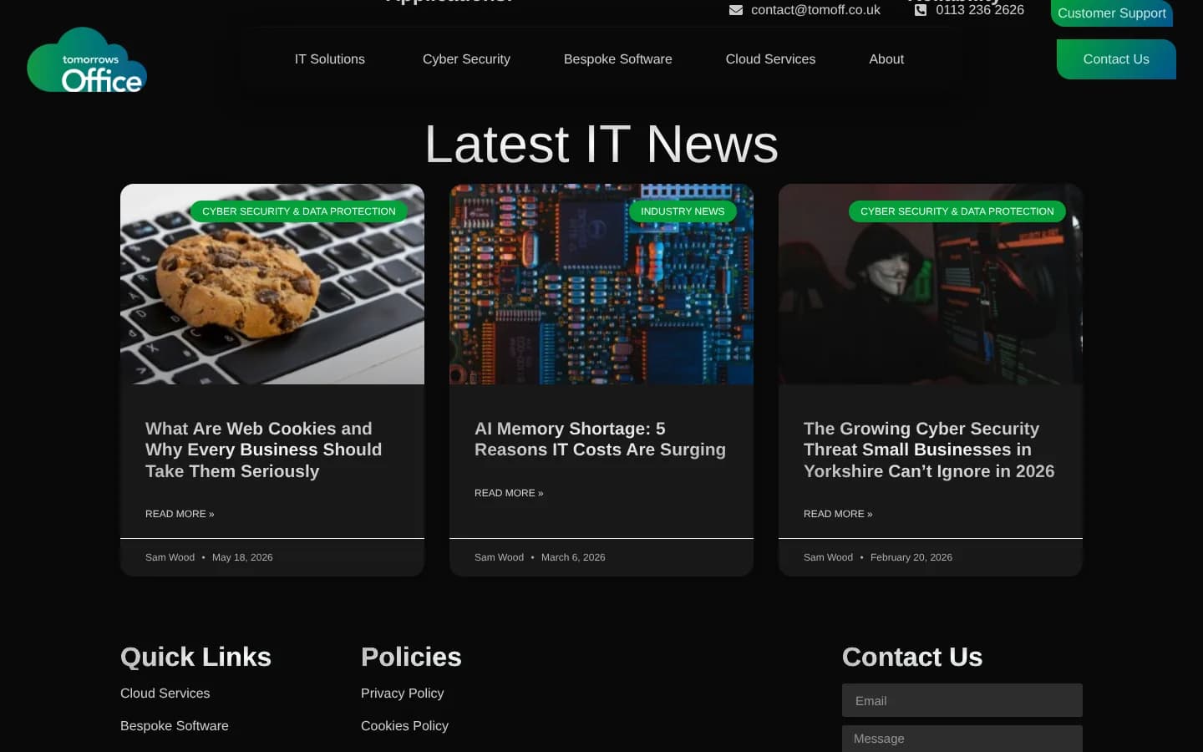
Task: Focus the Message input field
Action: (962, 739)
